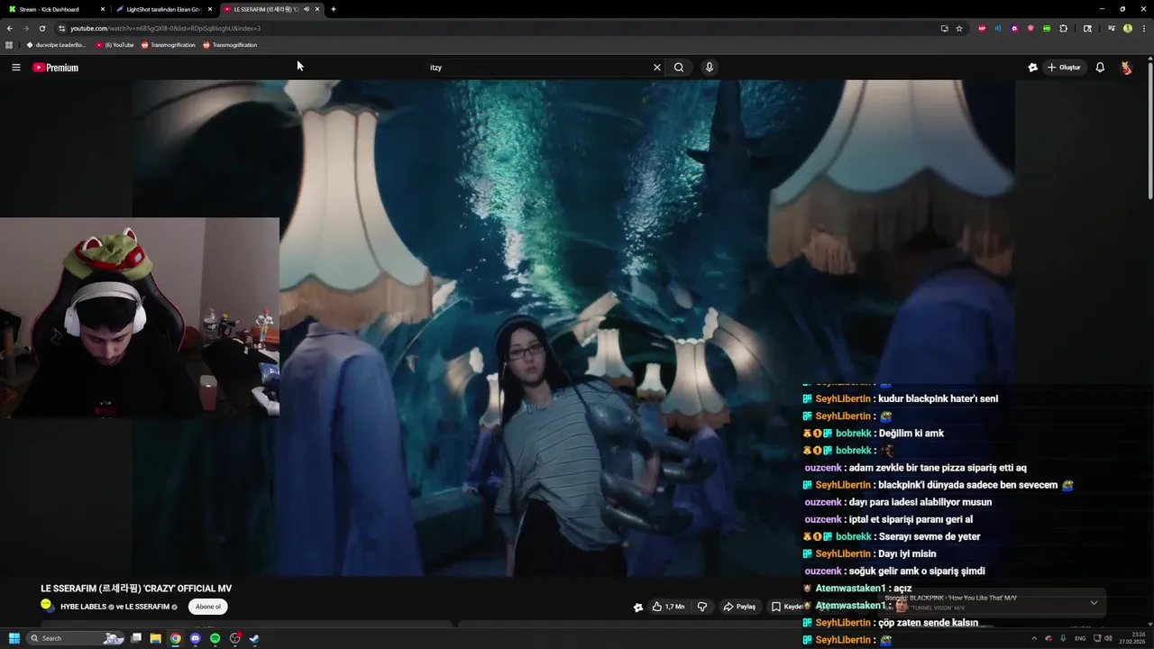Image resolution: width=1154 pixels, height=649 pixels.
Task: Bookmark this page with the star
Action: pos(959,28)
